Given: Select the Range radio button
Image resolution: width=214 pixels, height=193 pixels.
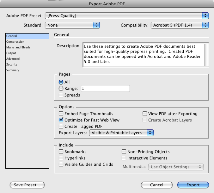Looking at the screenshot, I should point(61,89).
